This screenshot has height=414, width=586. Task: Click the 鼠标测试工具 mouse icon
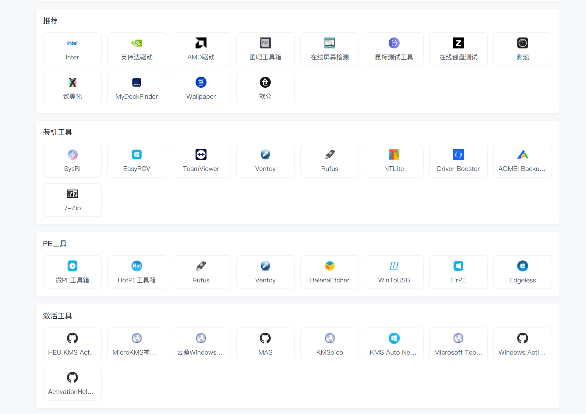click(394, 43)
